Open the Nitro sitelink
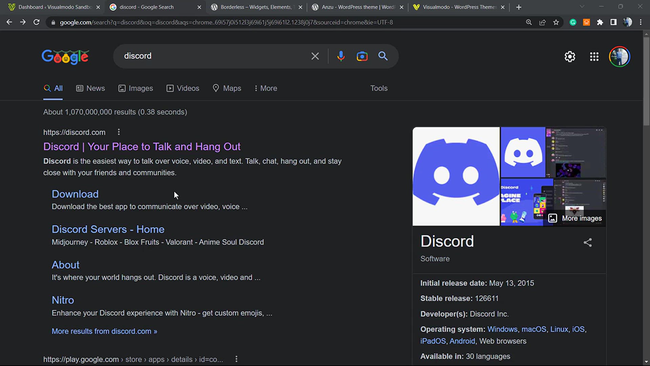Image resolution: width=650 pixels, height=366 pixels. pos(63,300)
